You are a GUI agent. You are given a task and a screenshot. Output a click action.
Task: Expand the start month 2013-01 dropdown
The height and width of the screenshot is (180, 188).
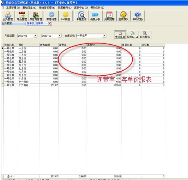[x=35, y=36]
